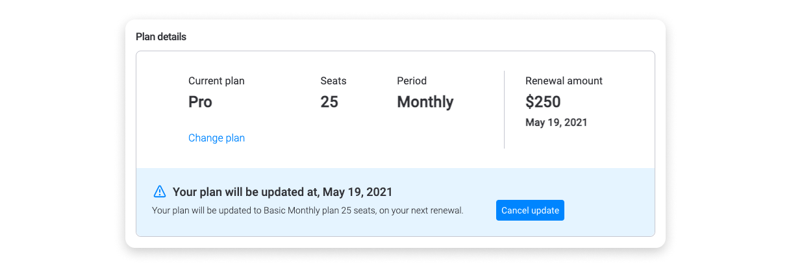Click the May 19, 2021 renewal date
Viewport: 791px width, 268px height.
point(556,122)
